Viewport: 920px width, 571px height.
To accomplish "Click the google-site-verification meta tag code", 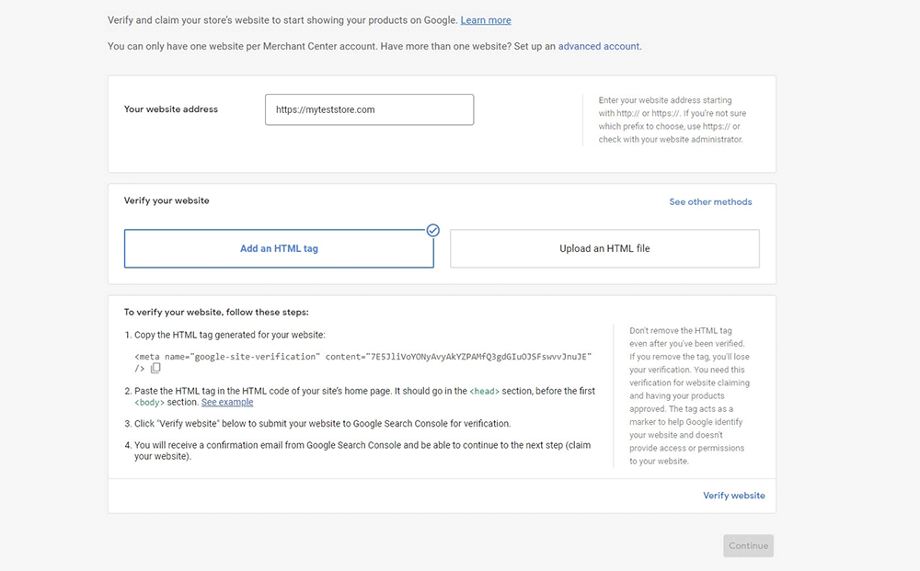I will (363, 356).
